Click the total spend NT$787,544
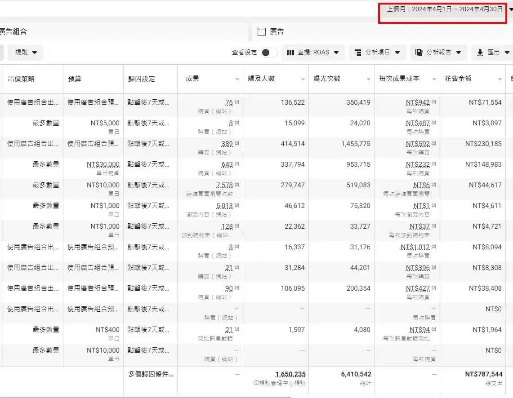 point(484,375)
